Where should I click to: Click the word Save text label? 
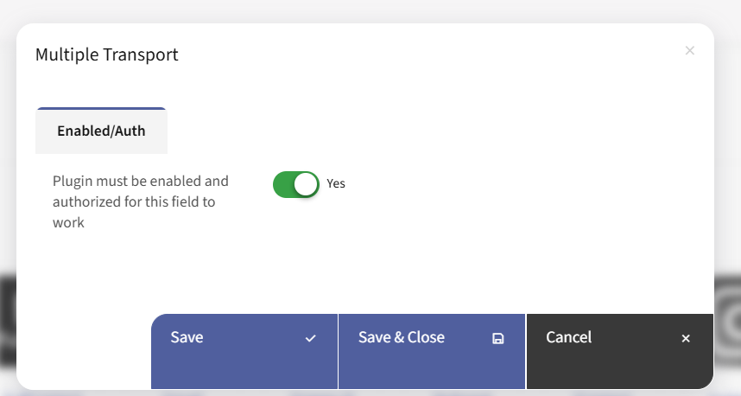click(x=187, y=337)
